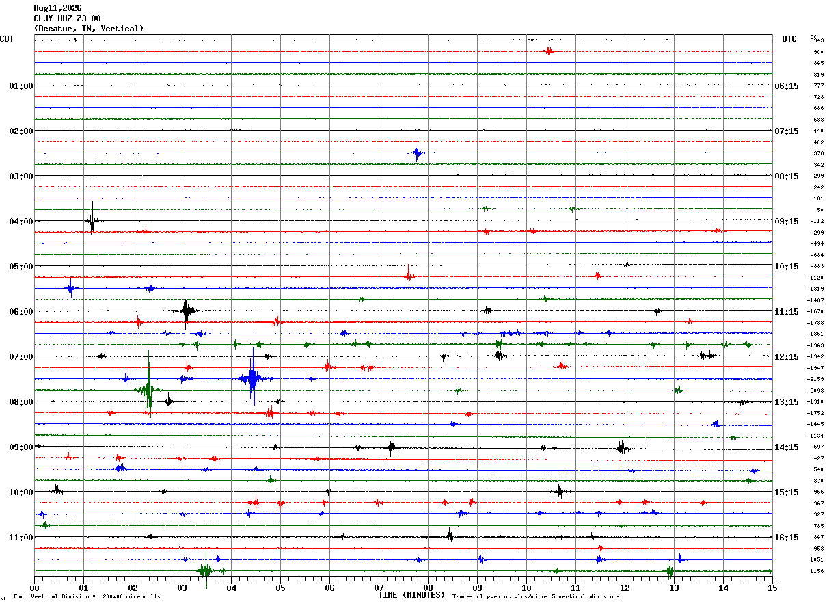
Task: Select the 16:15 UTC row label
Action: point(787,538)
